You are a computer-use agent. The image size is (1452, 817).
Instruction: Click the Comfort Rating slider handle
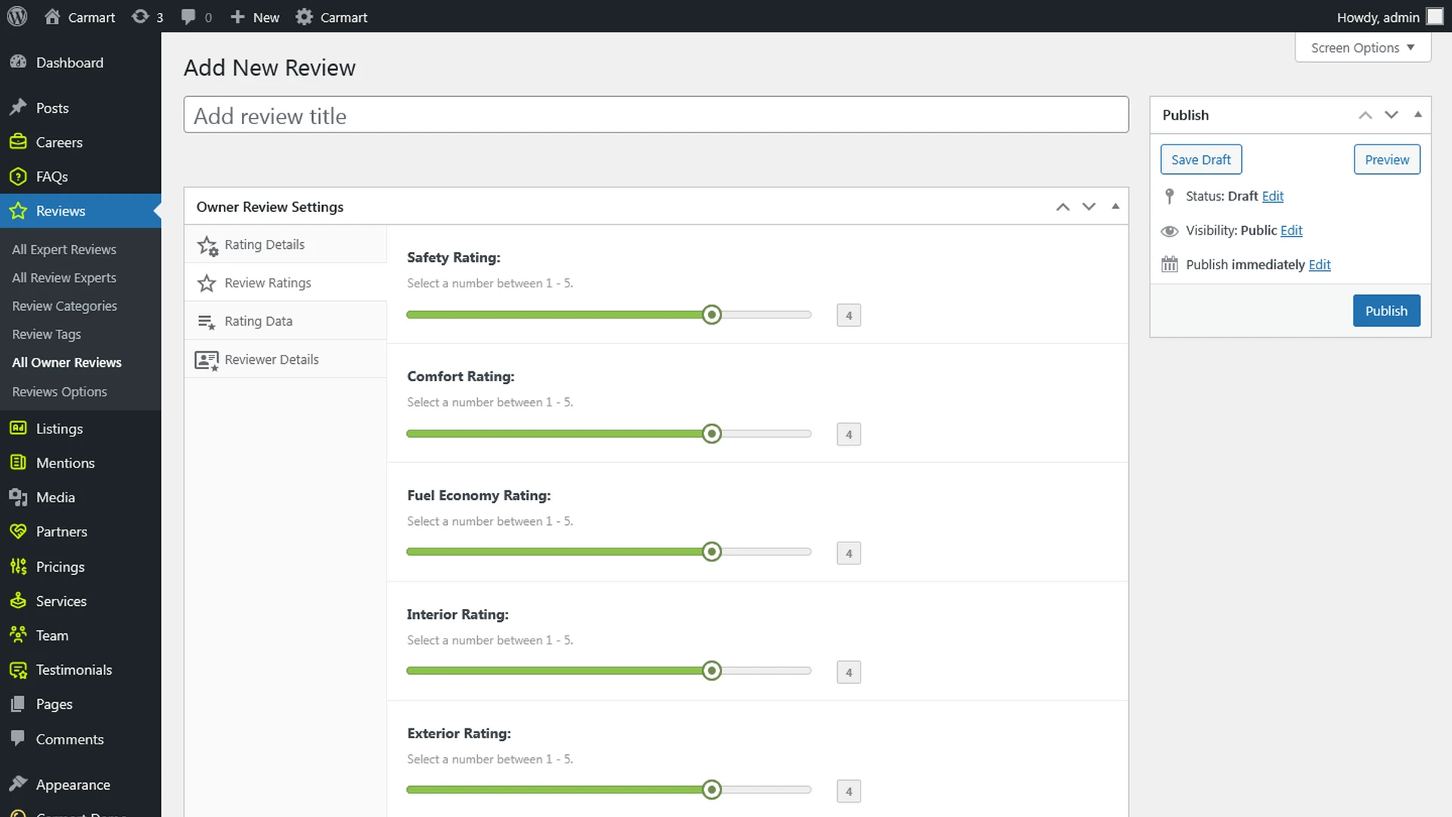click(x=712, y=433)
